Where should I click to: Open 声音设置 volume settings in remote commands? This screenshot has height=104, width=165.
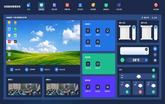(x=98, y=42)
